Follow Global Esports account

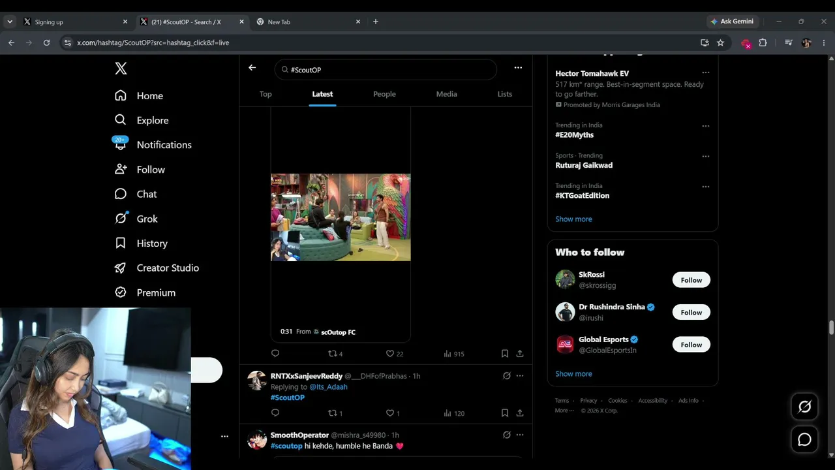tap(691, 345)
